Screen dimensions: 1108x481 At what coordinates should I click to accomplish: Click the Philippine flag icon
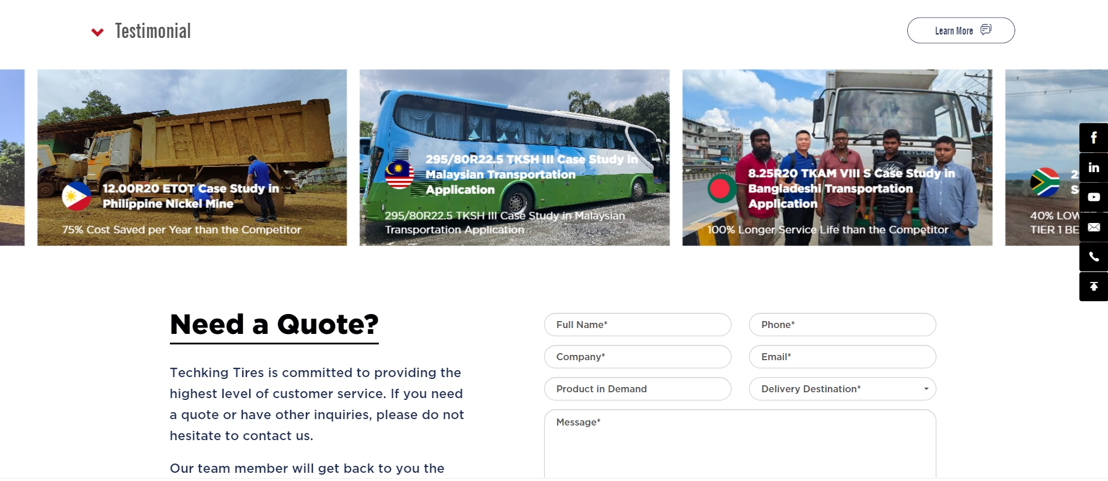coord(76,196)
